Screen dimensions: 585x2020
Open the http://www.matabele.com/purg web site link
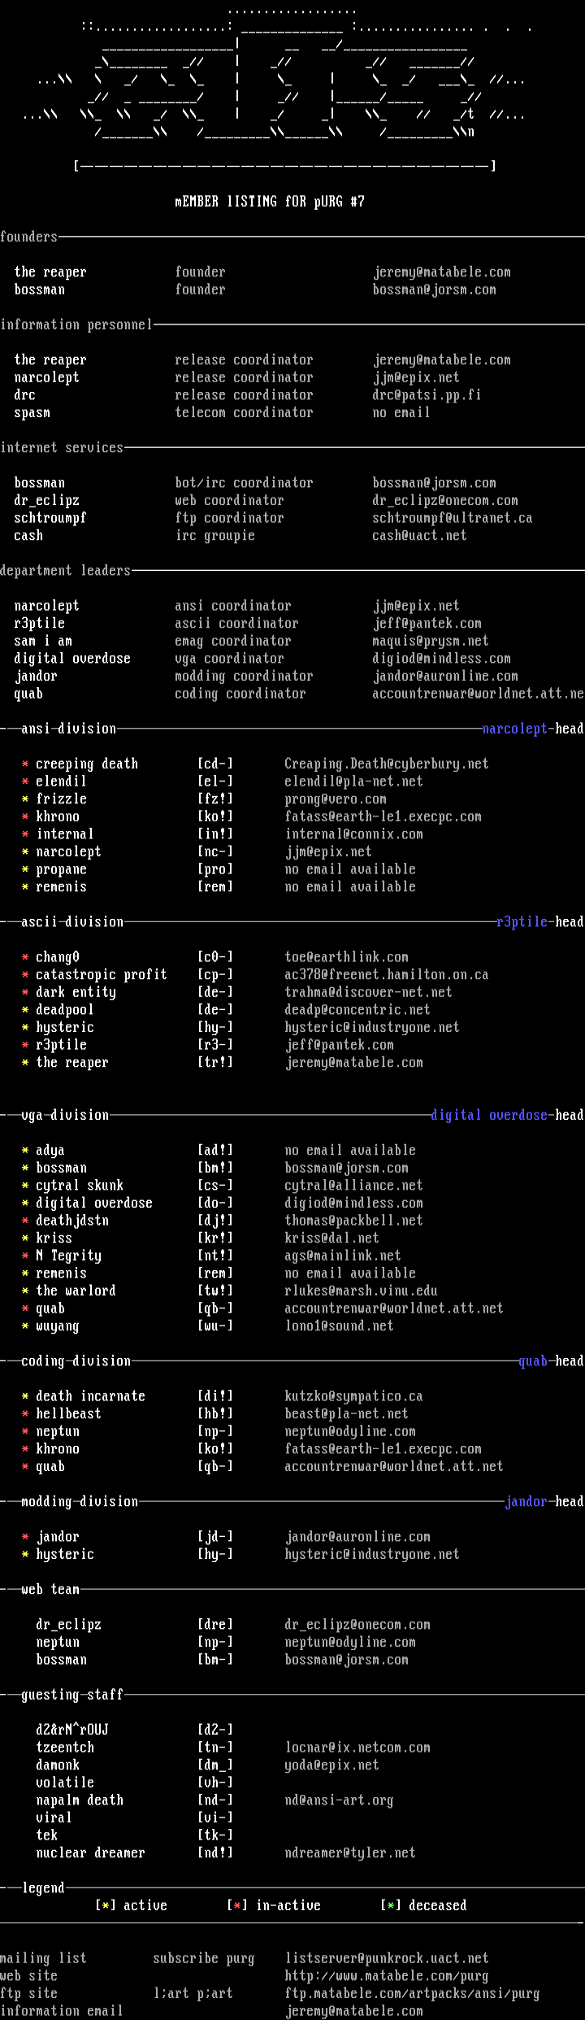point(386,1976)
